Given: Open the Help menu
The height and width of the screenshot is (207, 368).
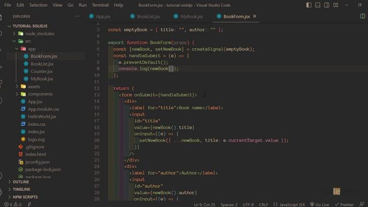Looking at the screenshot, I should point(118,5).
